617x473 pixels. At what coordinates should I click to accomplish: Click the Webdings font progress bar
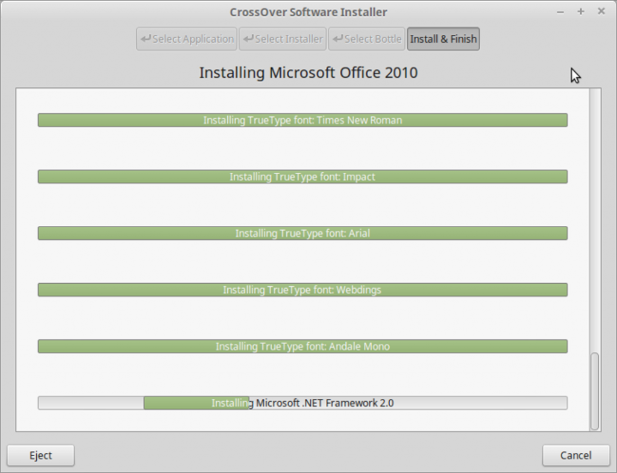coord(302,290)
